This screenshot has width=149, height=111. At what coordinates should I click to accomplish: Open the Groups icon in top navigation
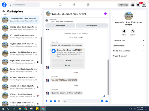click(x=88, y=5)
